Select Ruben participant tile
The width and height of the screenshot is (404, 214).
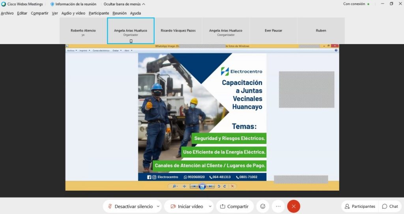(x=321, y=31)
